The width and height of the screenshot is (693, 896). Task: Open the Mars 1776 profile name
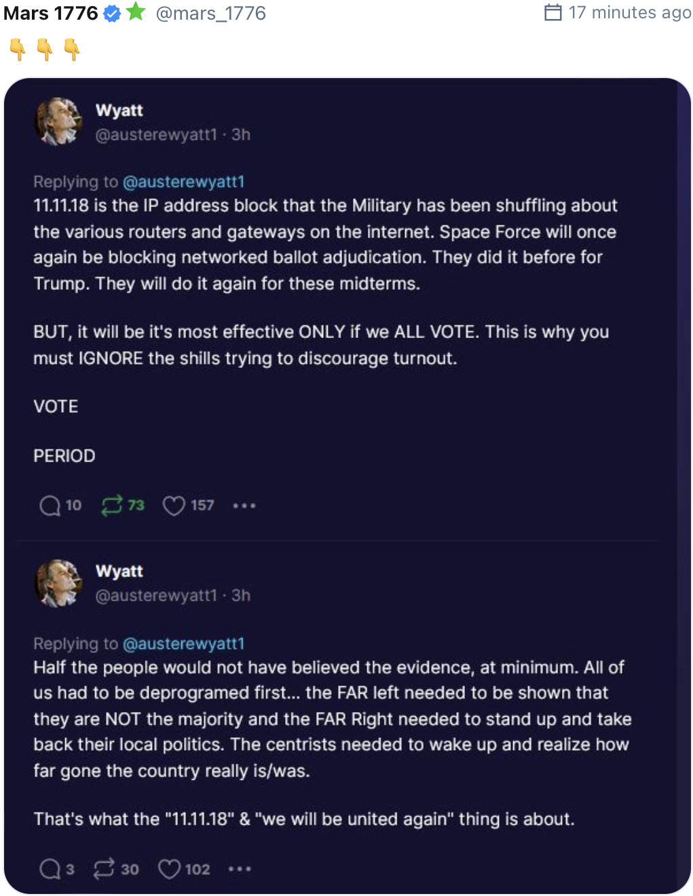(x=51, y=13)
